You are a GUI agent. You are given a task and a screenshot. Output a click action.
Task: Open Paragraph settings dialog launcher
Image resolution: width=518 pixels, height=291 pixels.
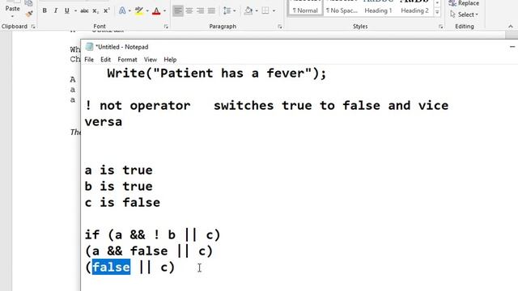click(280, 27)
